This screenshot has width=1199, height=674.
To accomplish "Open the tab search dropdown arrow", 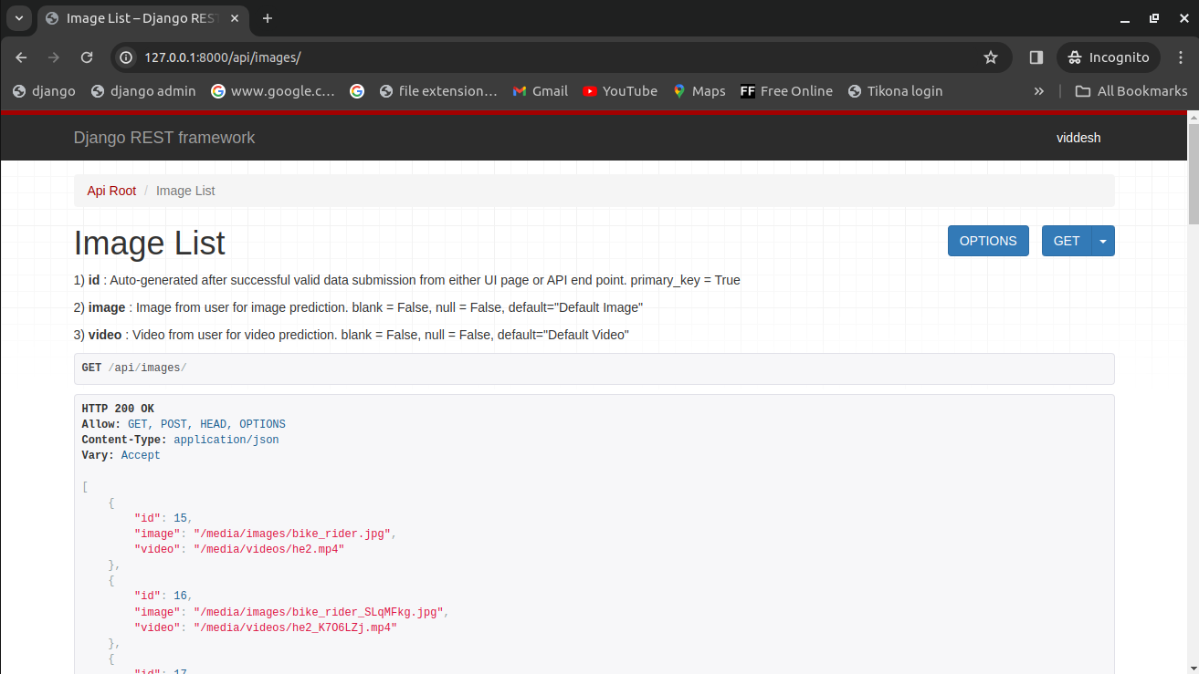I will [x=18, y=18].
